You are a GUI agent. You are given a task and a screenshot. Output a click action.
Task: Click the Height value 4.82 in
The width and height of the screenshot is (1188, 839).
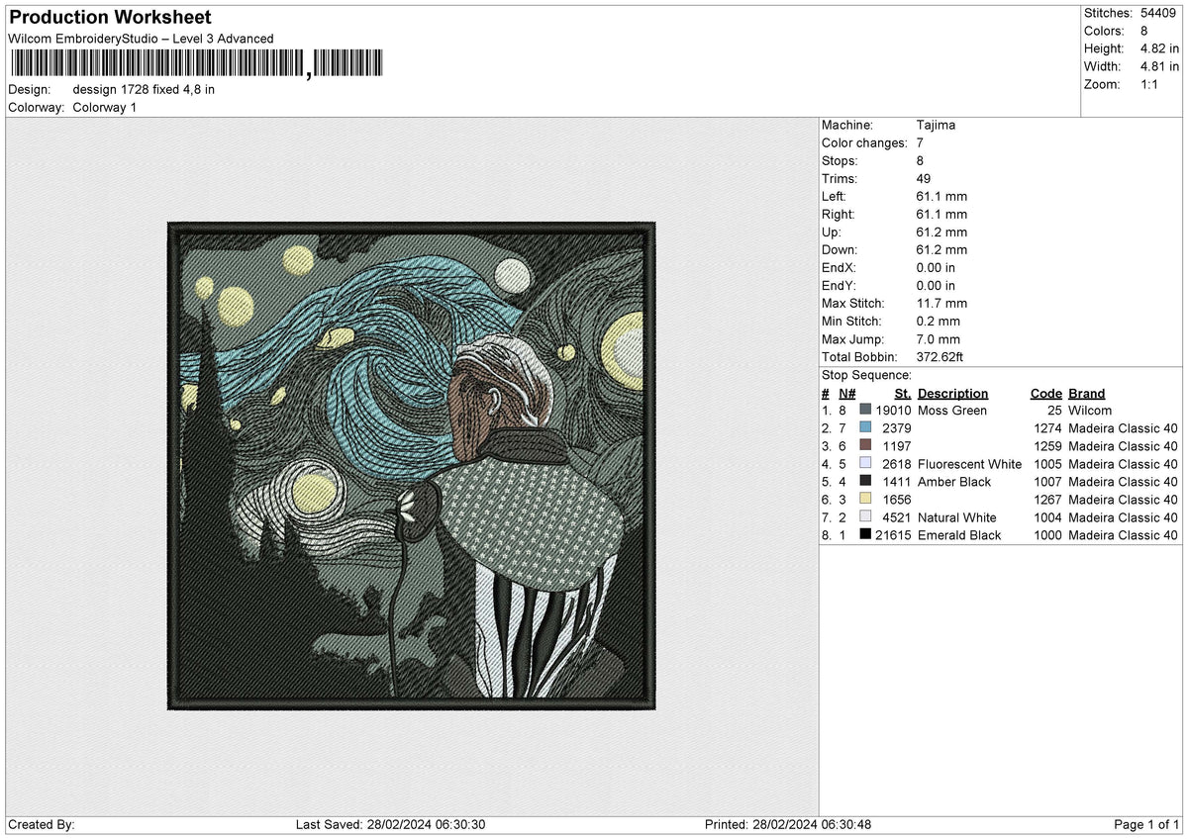(x=1160, y=48)
